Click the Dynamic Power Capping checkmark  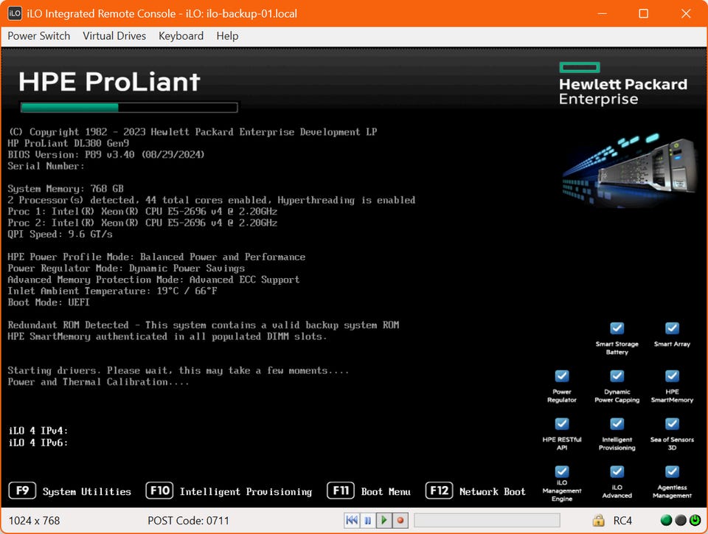pos(617,376)
